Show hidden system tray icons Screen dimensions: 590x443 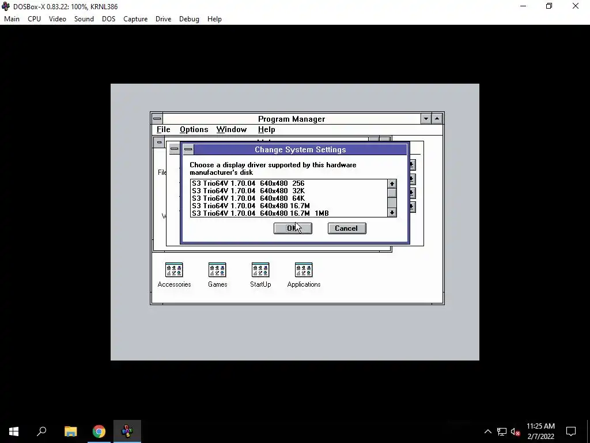tap(487, 431)
